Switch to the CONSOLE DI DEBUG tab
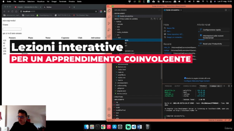 [x=190, y=86]
